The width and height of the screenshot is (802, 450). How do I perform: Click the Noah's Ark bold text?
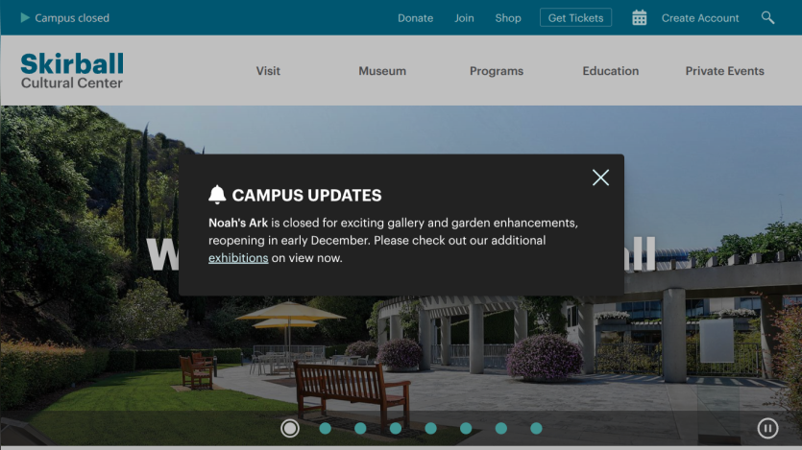238,223
